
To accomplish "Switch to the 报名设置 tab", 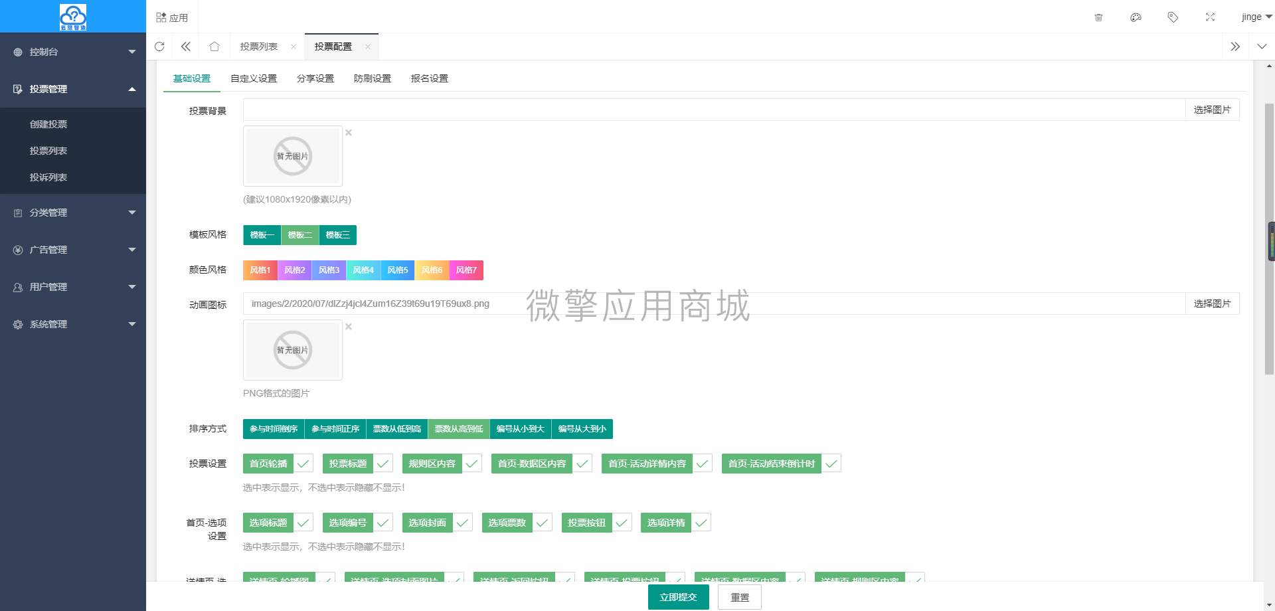I will 430,78.
